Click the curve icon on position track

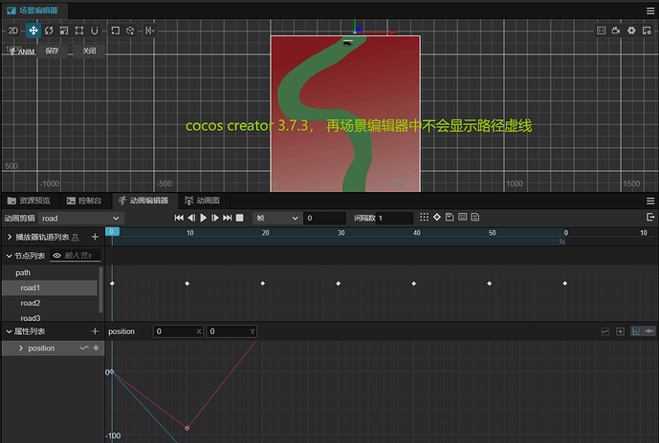tap(84, 348)
